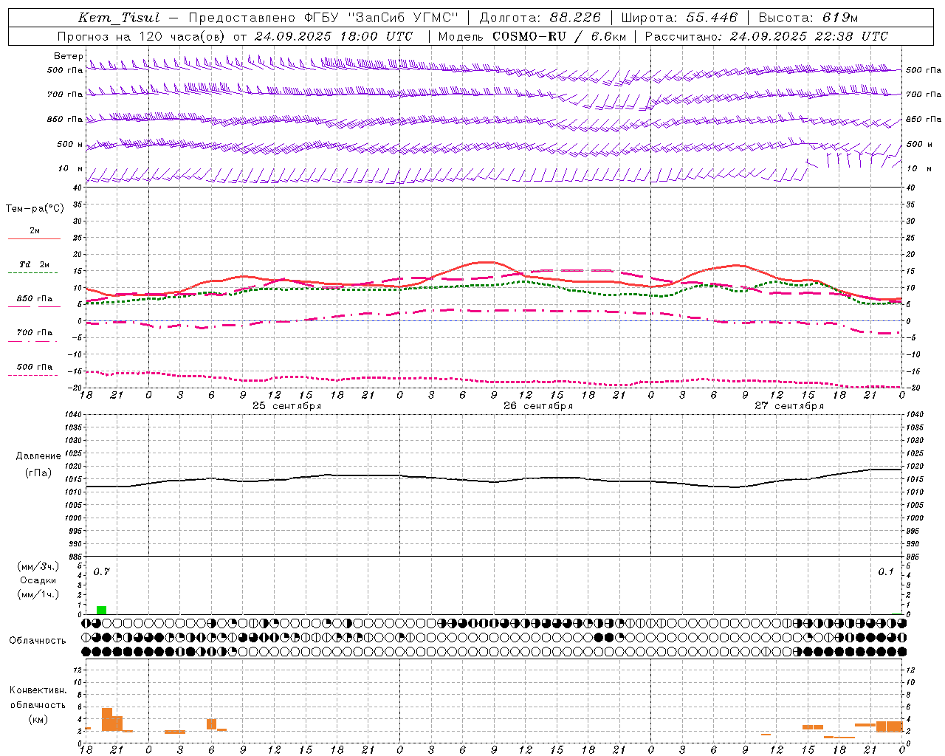Click the right-side 850 гПа wind level label
Viewport: 945px width, 756px height.
click(x=924, y=119)
